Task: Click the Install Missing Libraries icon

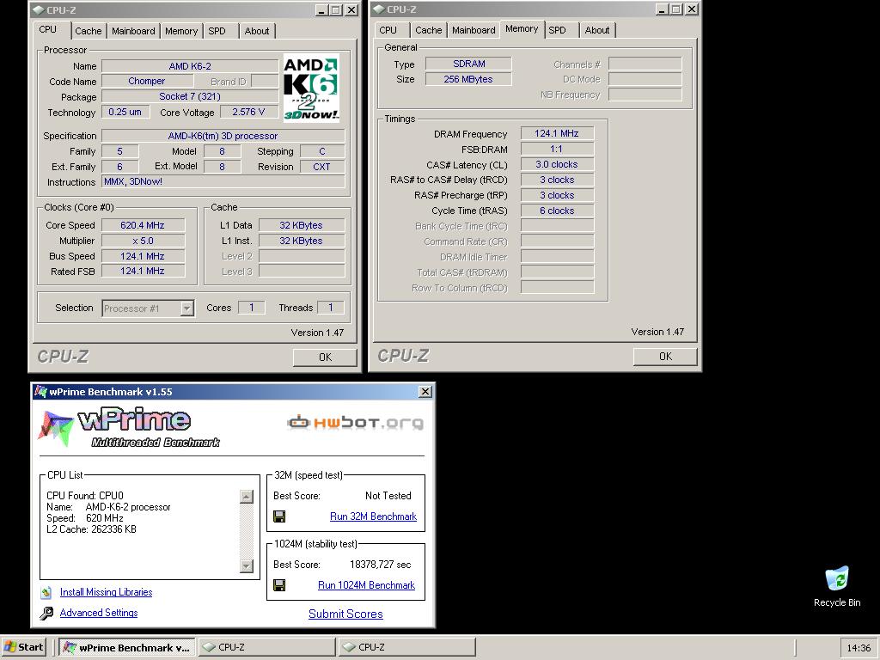Action: pyautogui.click(x=46, y=592)
